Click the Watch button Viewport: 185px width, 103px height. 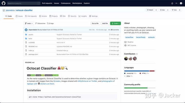(x=150, y=10)
